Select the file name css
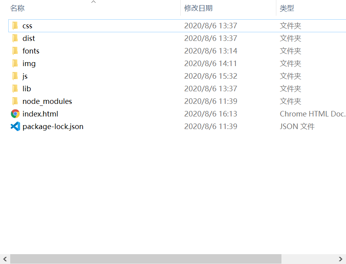Viewport: 346px width, 264px height. click(28, 26)
